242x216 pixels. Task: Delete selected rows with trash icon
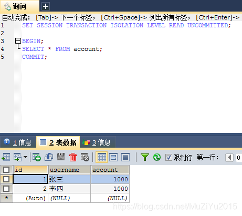(73, 157)
